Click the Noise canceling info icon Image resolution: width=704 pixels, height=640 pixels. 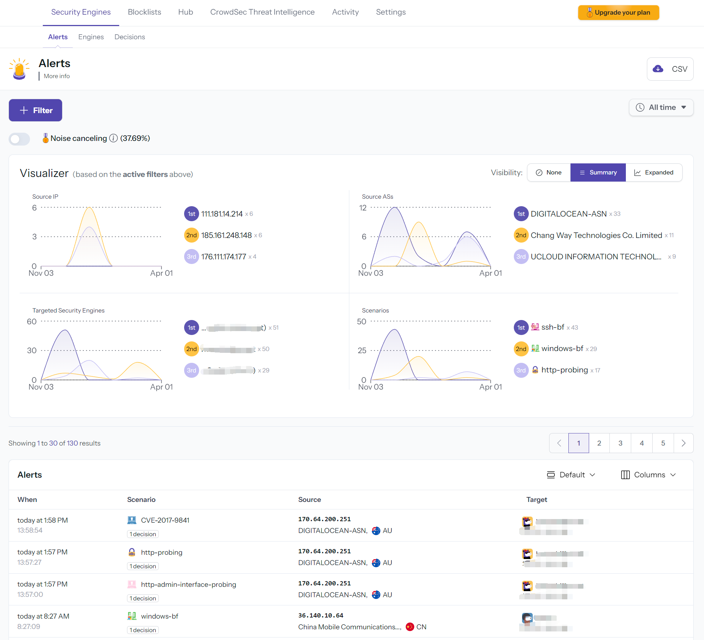coord(113,138)
